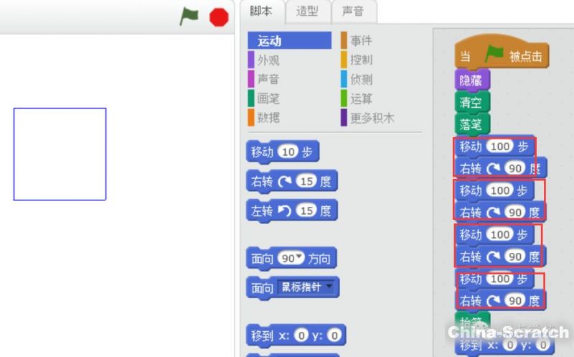
Task: Open the 声音 tab
Action: click(x=352, y=11)
